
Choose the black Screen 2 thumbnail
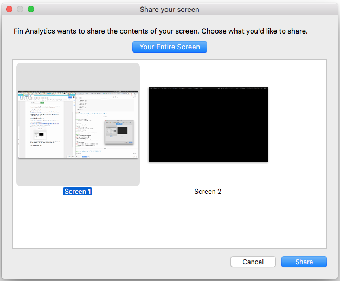[208, 125]
